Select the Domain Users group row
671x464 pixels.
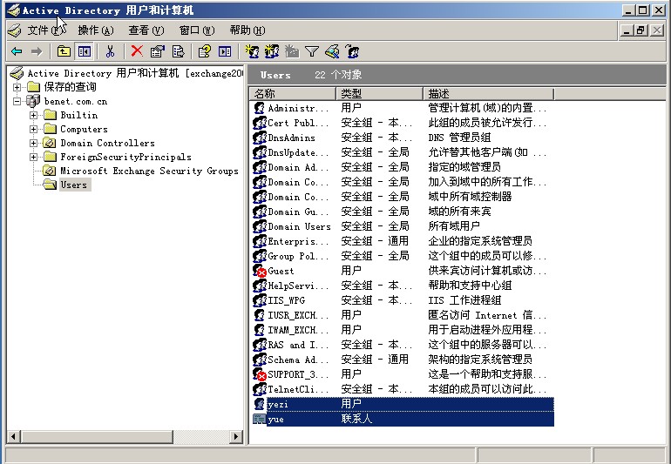402,226
